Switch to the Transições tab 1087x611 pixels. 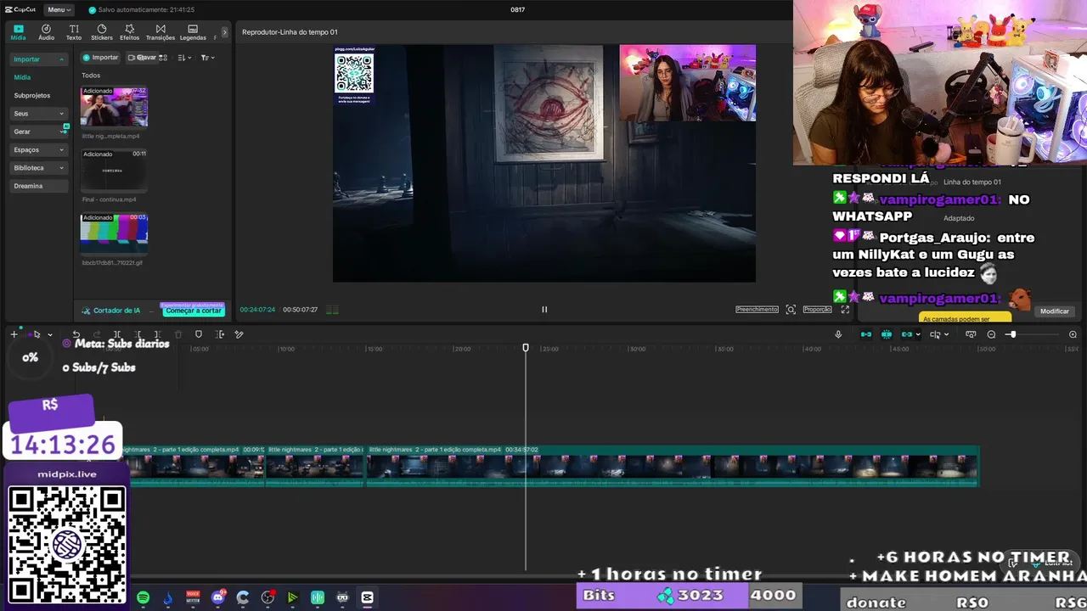161,32
